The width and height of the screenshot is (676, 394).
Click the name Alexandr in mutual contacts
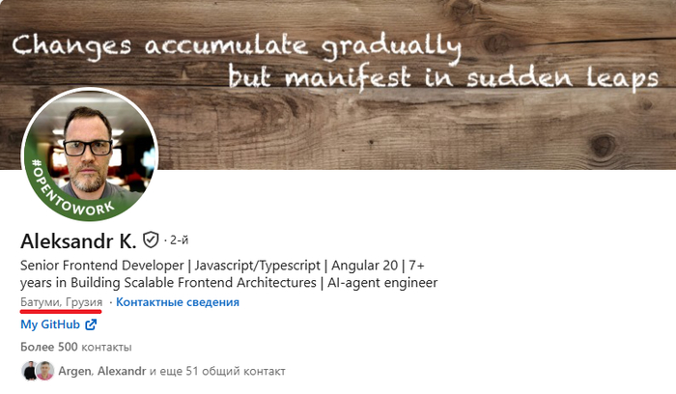tap(122, 371)
